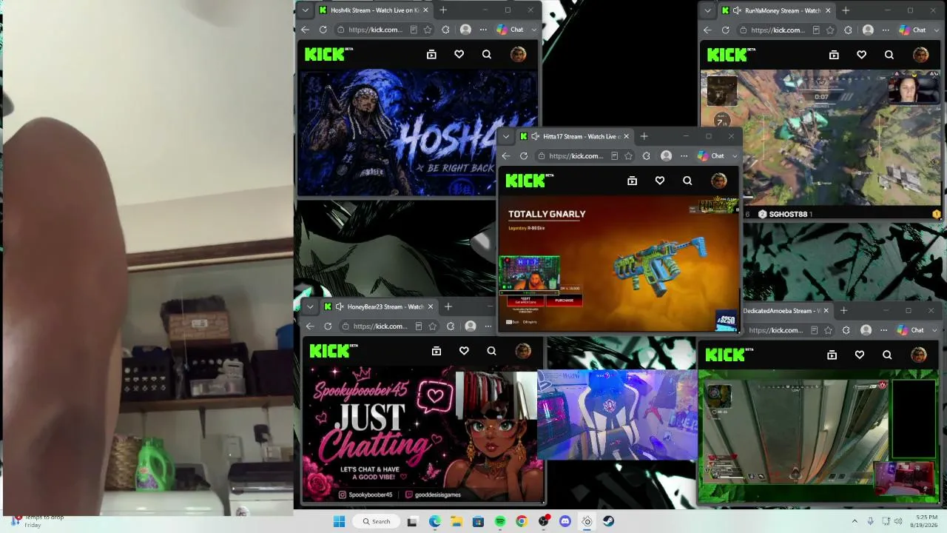Open Chat dropdown arrow in DedicatedAmoeba window

tap(935, 330)
